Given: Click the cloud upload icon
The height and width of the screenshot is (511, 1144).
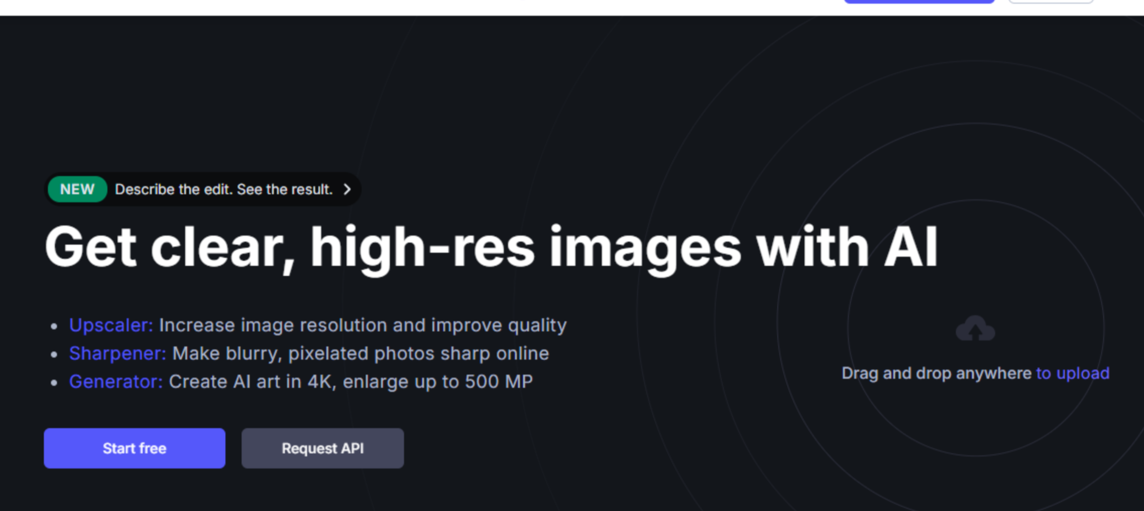Looking at the screenshot, I should pos(976,329).
